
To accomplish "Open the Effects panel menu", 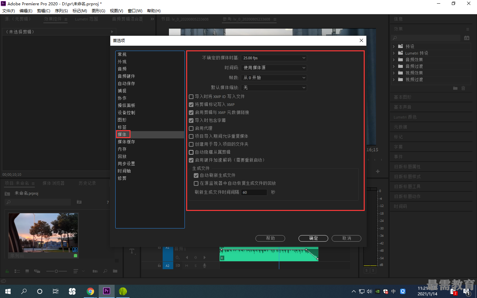I will [x=468, y=29].
